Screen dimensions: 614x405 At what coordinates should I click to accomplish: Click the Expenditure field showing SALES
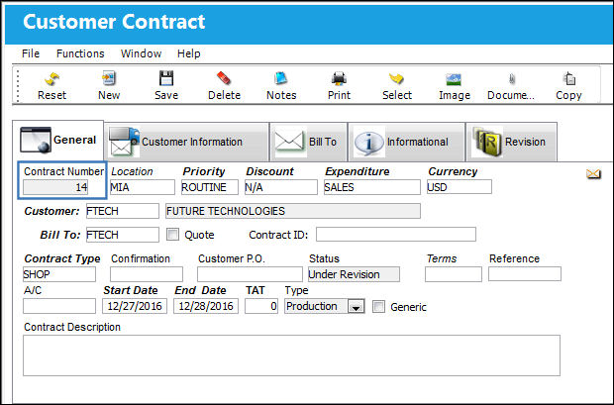pyautogui.click(x=372, y=187)
